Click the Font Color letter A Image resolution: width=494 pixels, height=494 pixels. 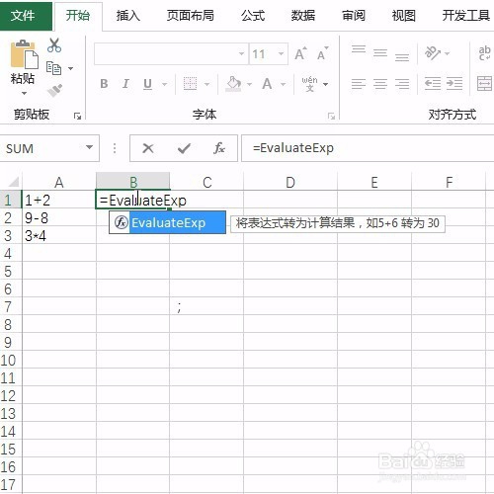tap(267, 84)
